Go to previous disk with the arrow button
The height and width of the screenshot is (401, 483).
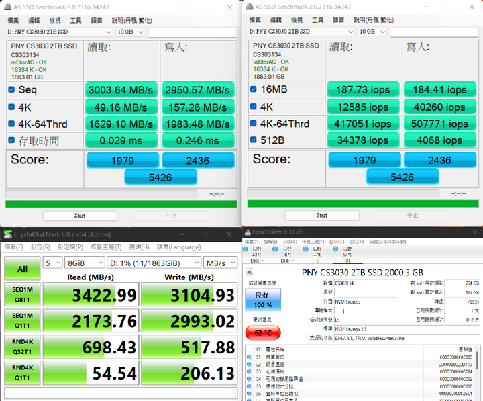250,272
